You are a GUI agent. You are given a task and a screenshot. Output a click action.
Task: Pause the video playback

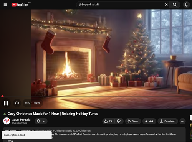pyautogui.click(x=6, y=103)
